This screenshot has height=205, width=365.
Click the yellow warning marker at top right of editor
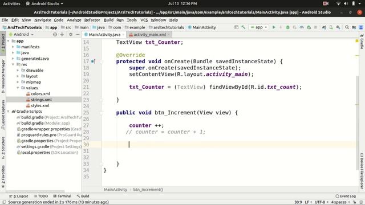[357, 41]
